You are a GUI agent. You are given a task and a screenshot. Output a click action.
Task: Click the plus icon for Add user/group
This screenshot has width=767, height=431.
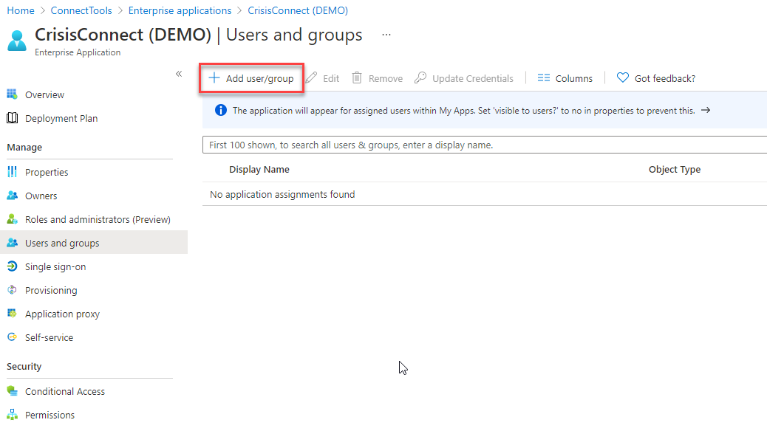214,77
